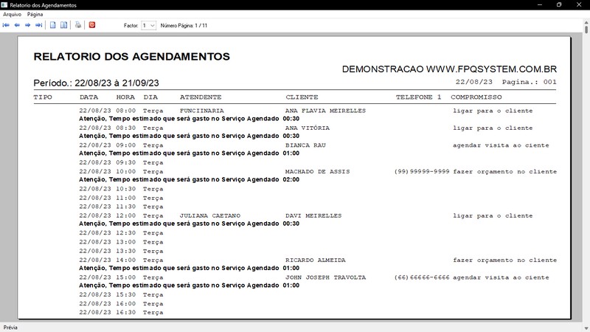Click the ATENDENTE column header
Screen dimensions: 590x332
point(201,97)
